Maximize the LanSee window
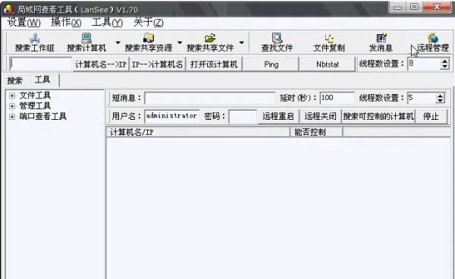455x279 pixels. (x=414, y=7)
